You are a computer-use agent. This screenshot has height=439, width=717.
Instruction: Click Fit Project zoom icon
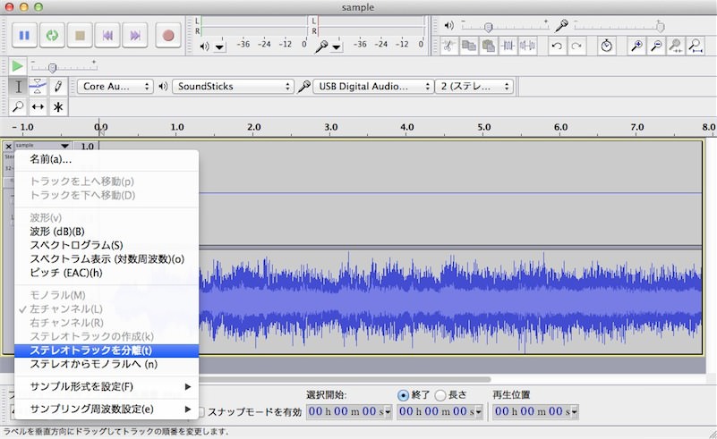[x=696, y=46]
